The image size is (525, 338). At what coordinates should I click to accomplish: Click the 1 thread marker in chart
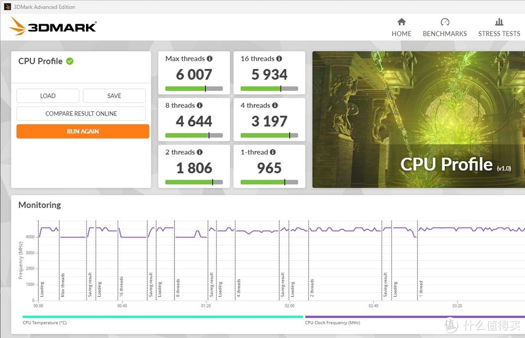tap(421, 289)
